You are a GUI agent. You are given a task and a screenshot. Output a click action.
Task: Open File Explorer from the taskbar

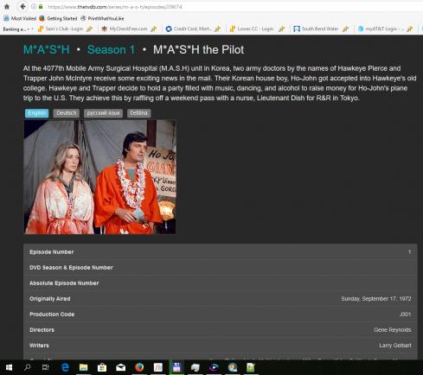tap(84, 367)
